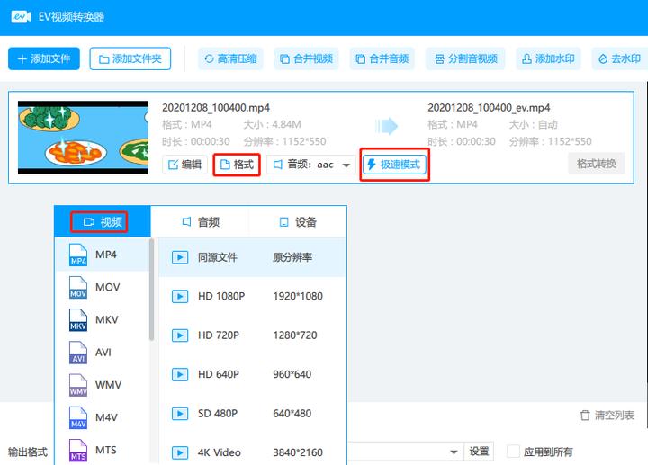
Task: Open the 合并音频 merge audio tool
Action: 382,59
